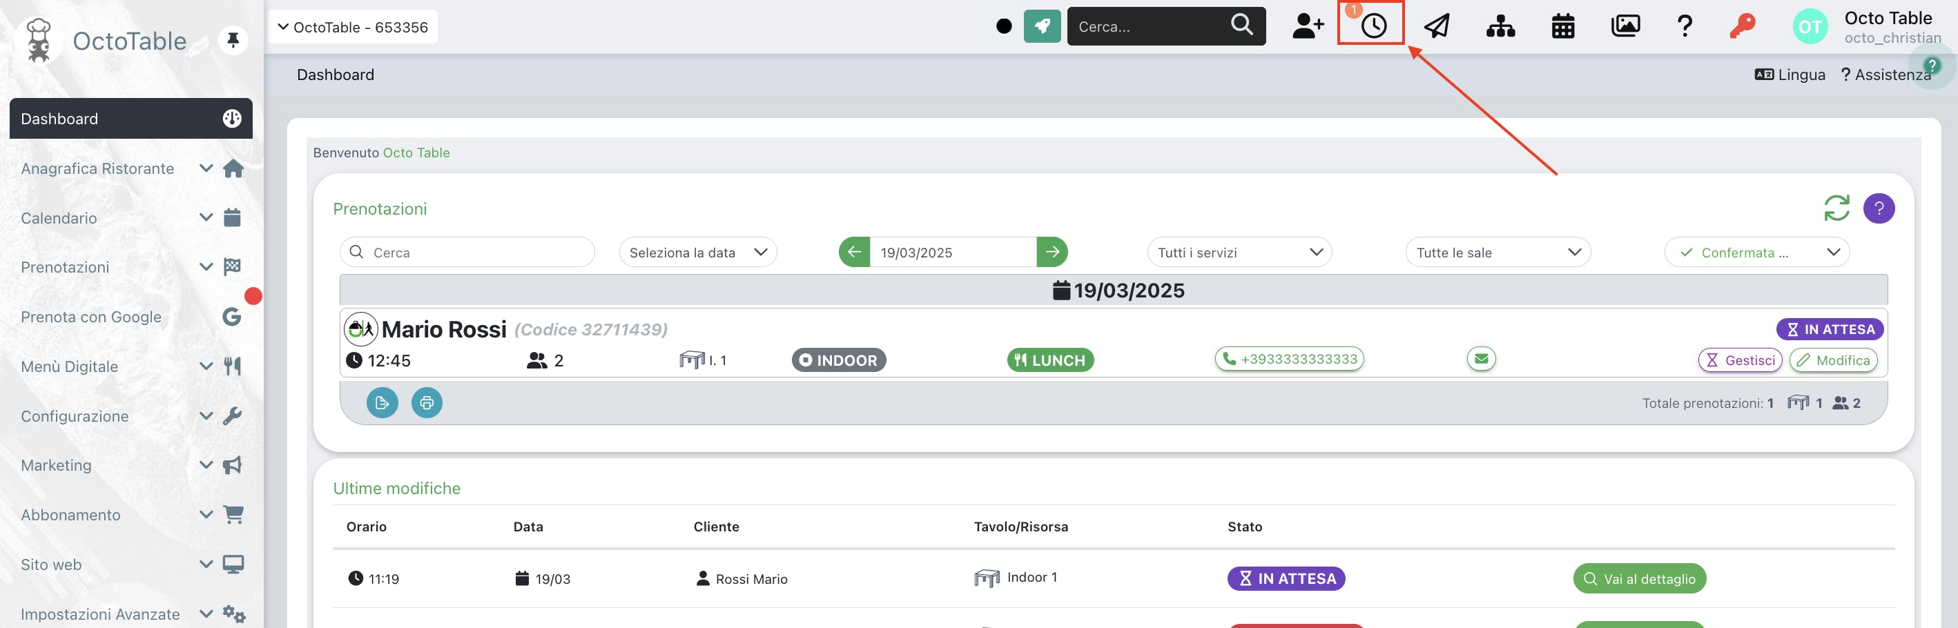Click the Octo Table welcome link
Image resolution: width=1958 pixels, height=628 pixels.
tap(416, 153)
